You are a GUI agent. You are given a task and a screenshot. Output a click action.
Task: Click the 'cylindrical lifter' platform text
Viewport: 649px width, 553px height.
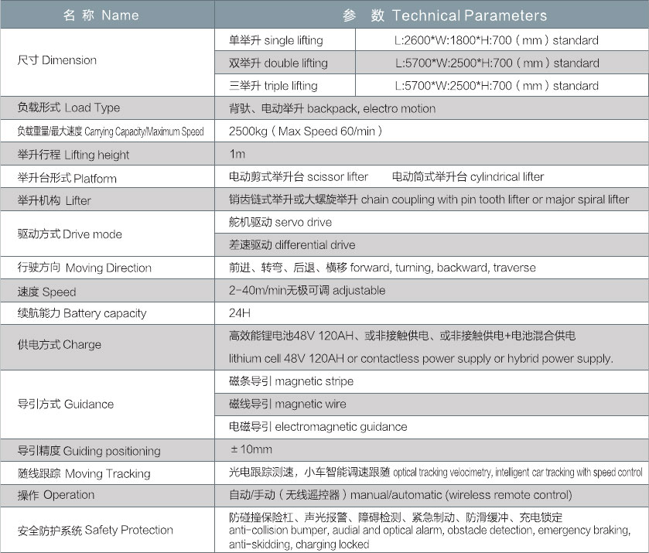pyautogui.click(x=468, y=177)
